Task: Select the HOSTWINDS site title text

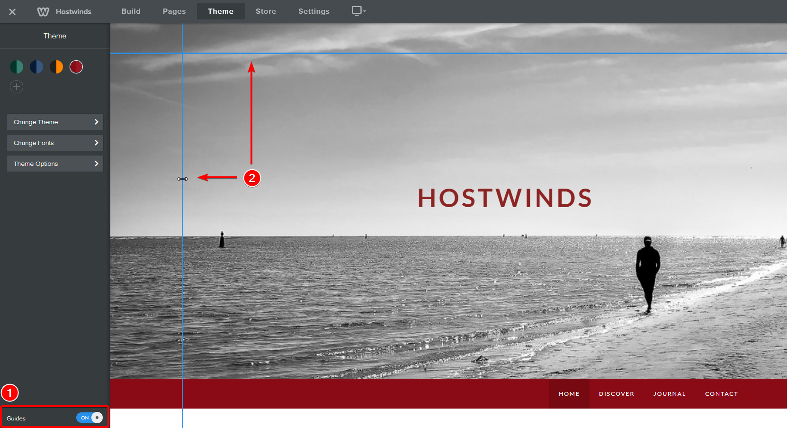Action: 505,198
